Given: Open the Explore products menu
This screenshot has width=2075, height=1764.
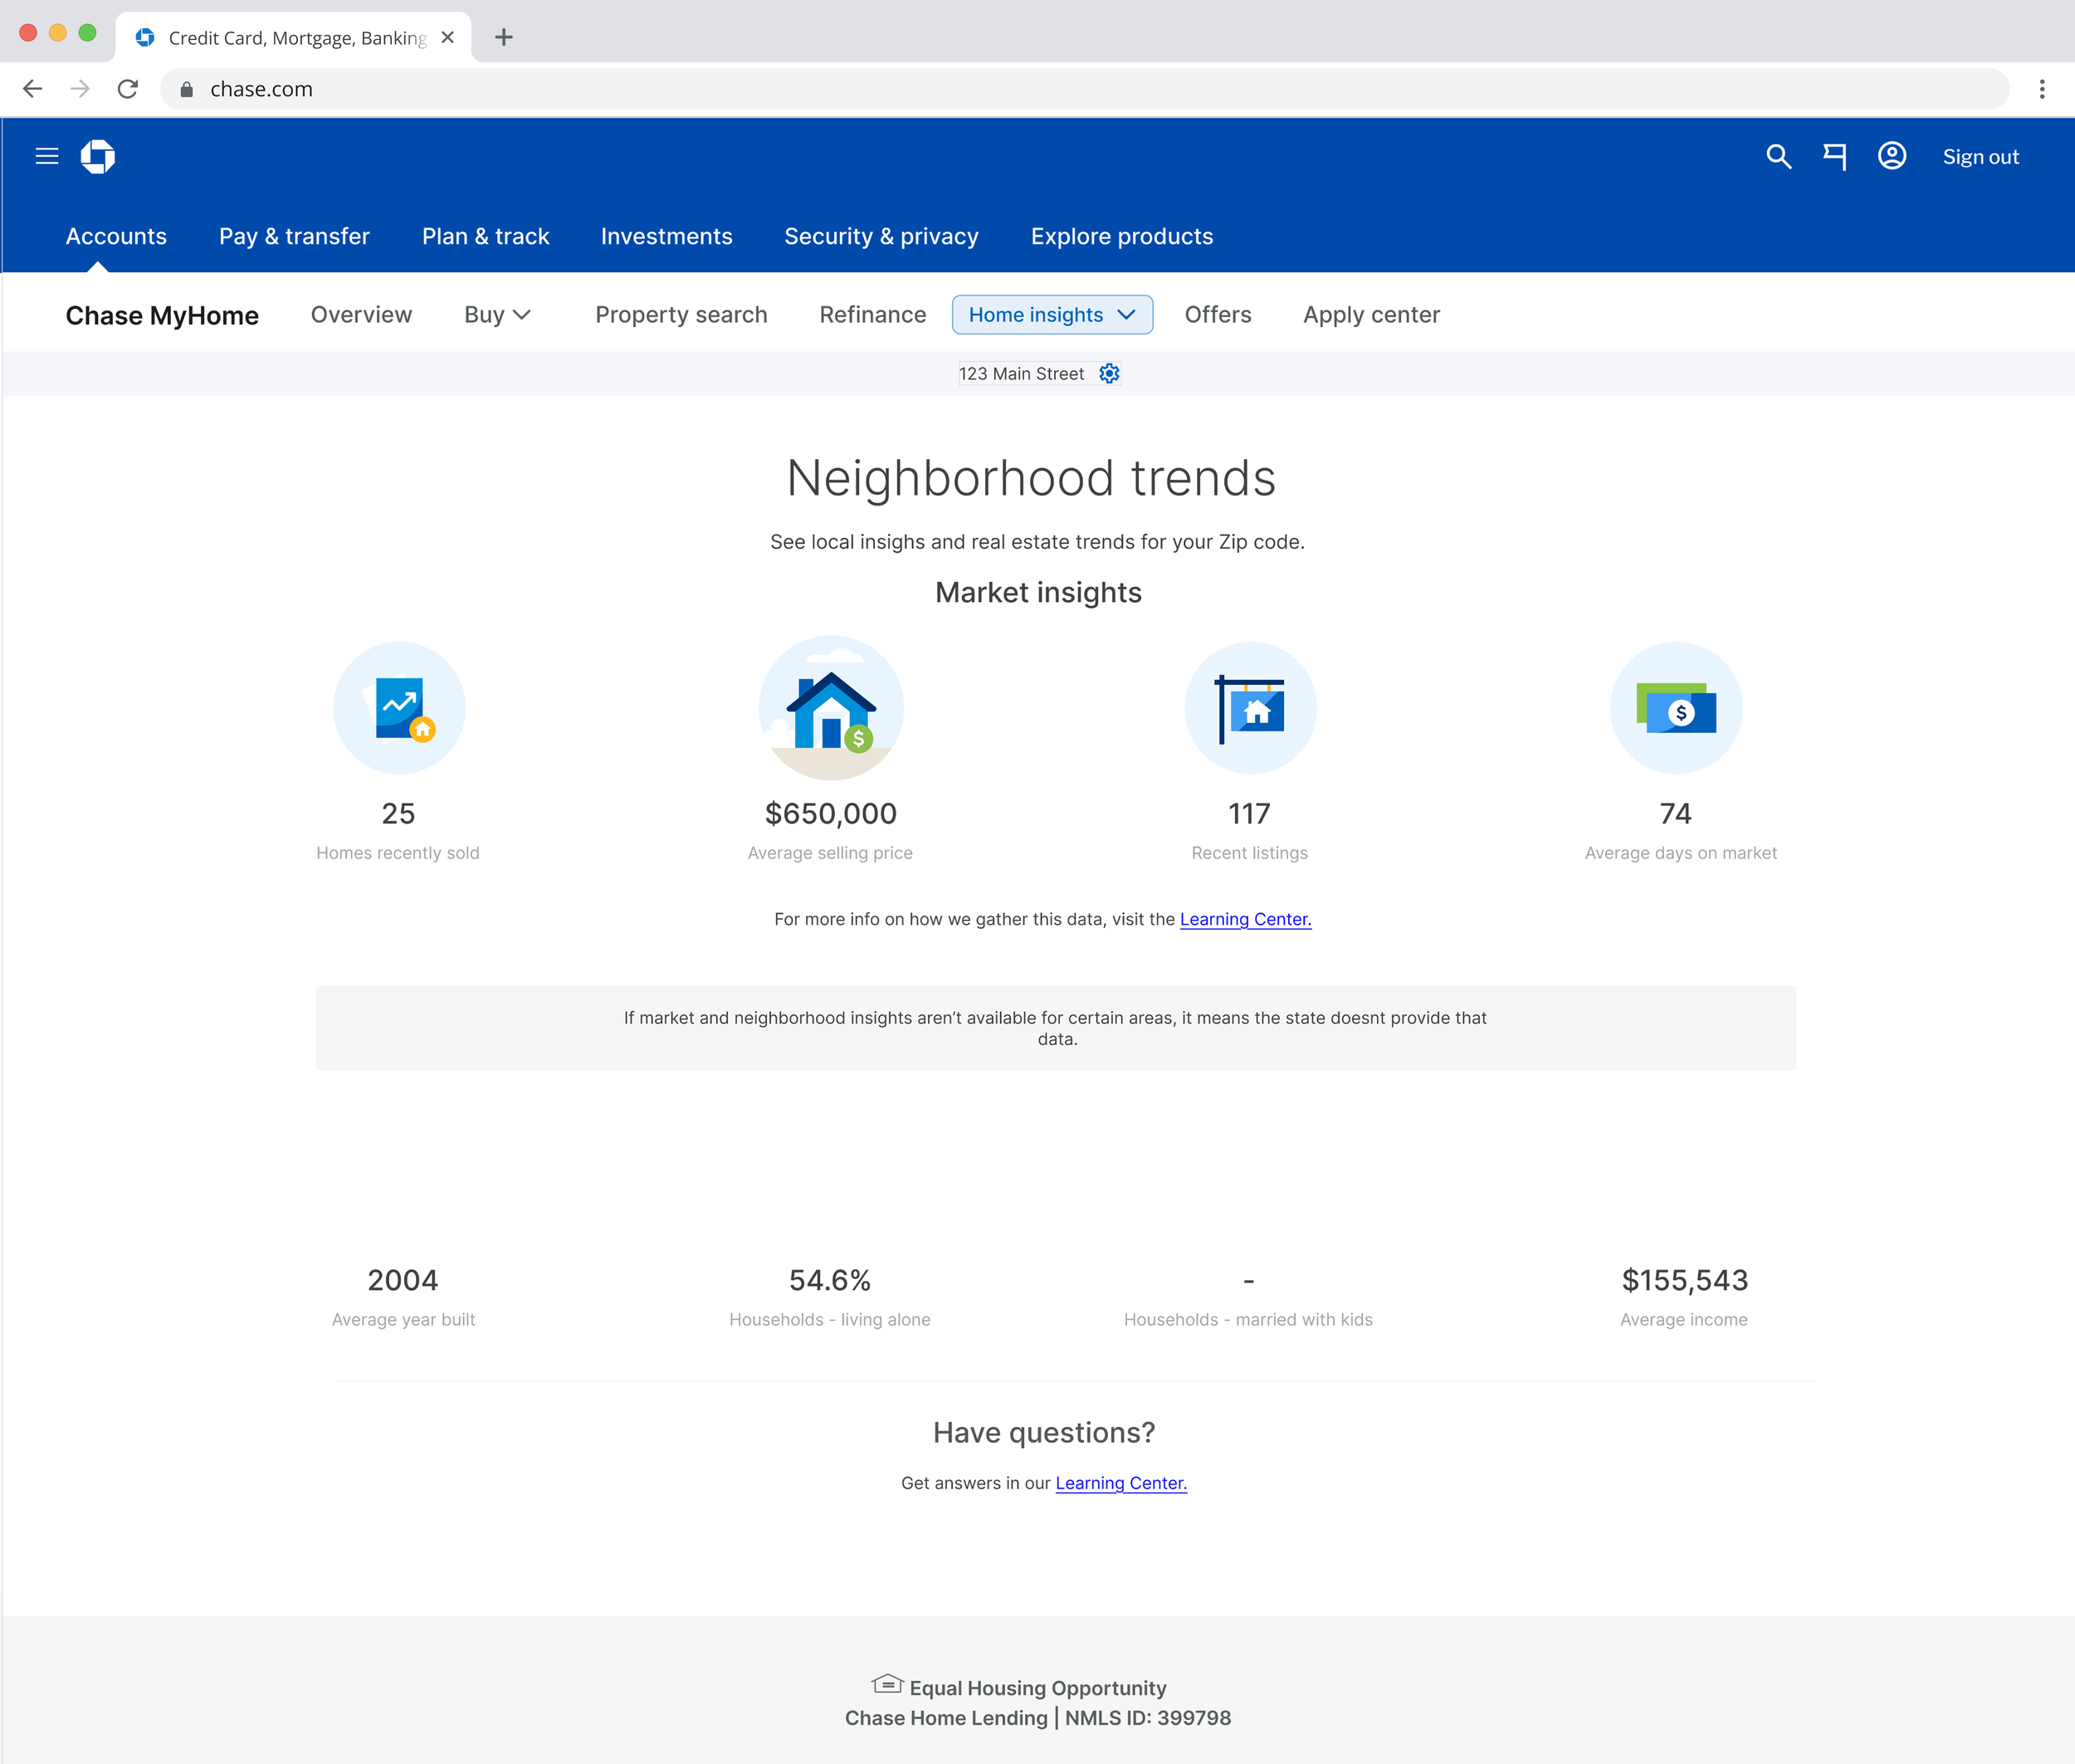Looking at the screenshot, I should [x=1122, y=236].
